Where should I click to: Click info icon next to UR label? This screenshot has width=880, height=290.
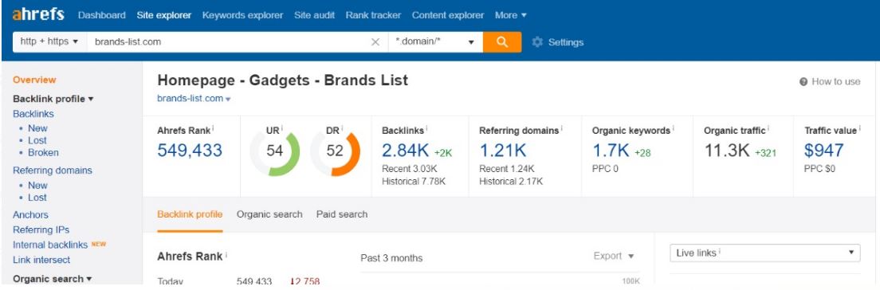(x=281, y=128)
